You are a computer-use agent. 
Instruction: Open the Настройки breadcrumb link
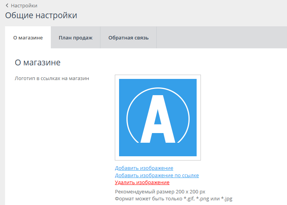click(24, 6)
